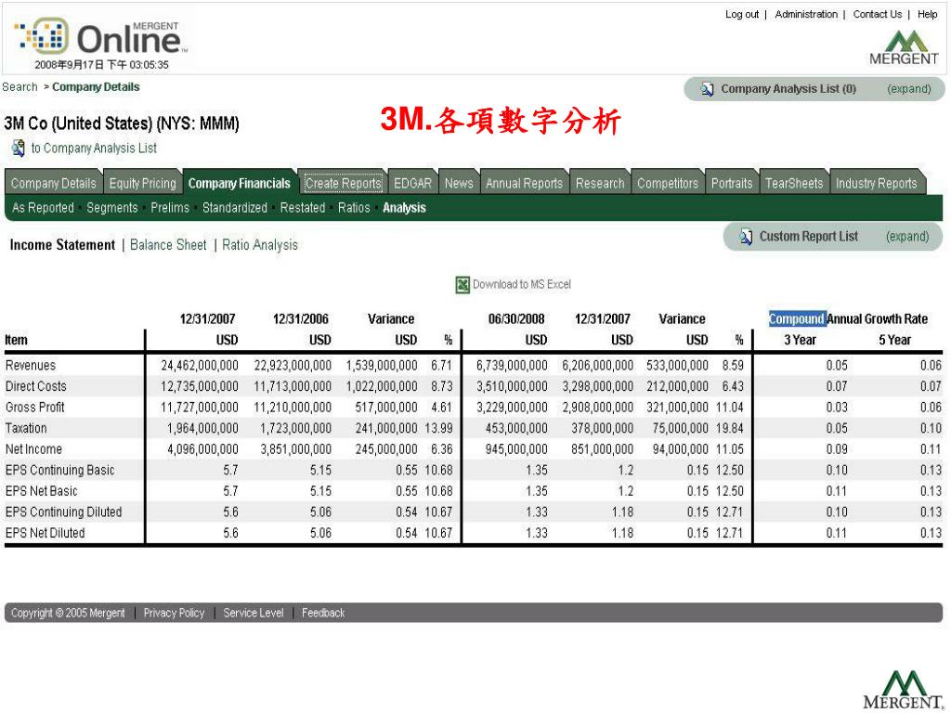
Task: Click the 3 Year growth rate header
Action: (800, 340)
